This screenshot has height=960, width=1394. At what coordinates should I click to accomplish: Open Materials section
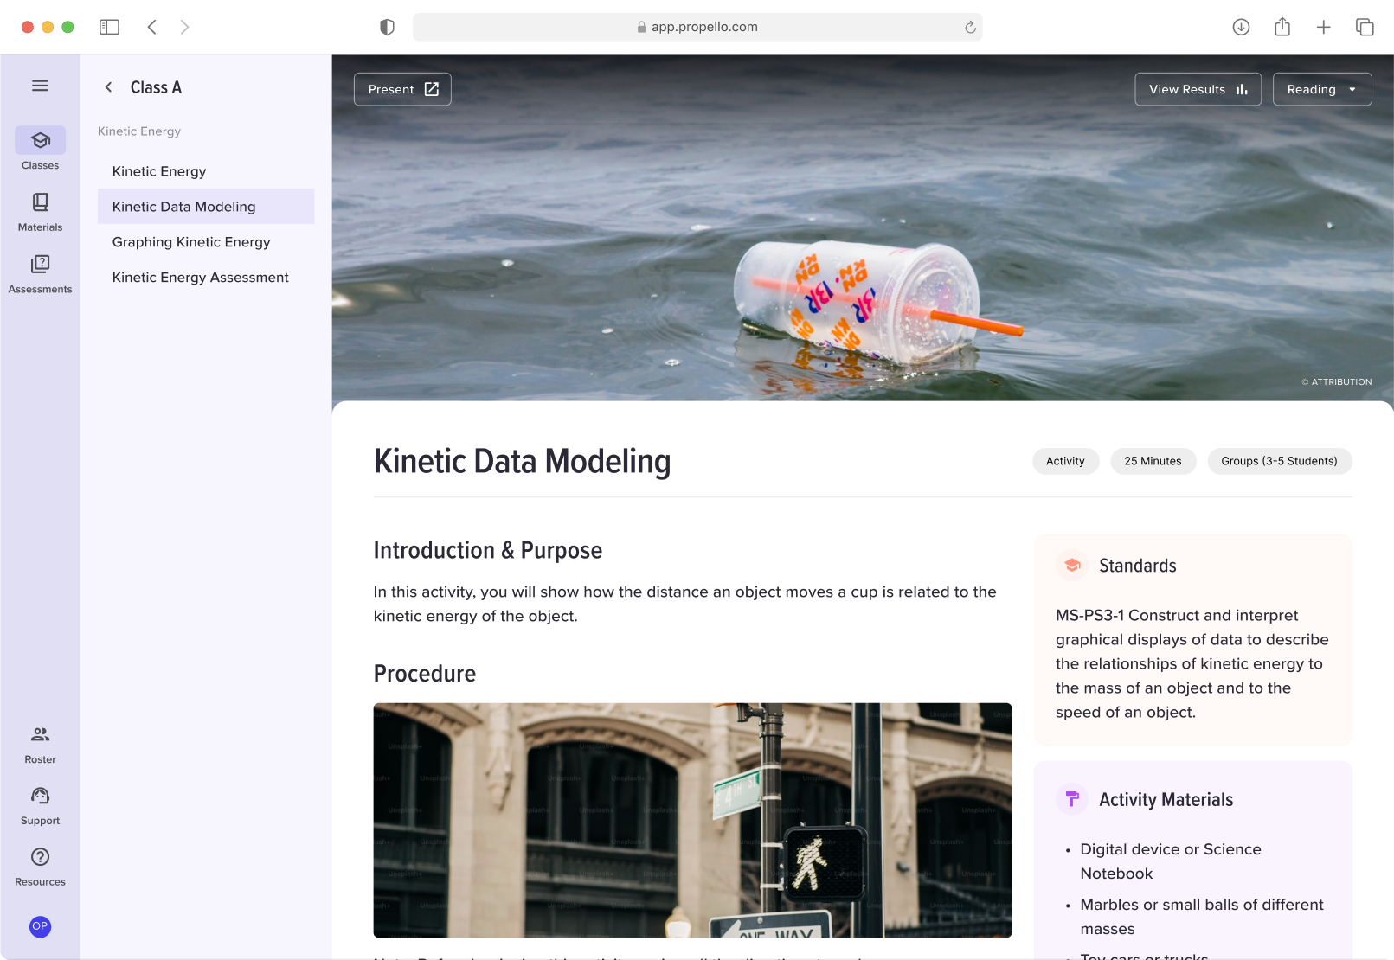[x=40, y=212]
